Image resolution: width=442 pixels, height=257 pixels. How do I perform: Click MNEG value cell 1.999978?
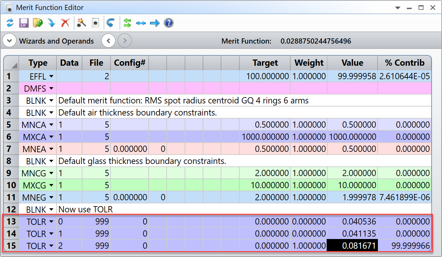352,198
